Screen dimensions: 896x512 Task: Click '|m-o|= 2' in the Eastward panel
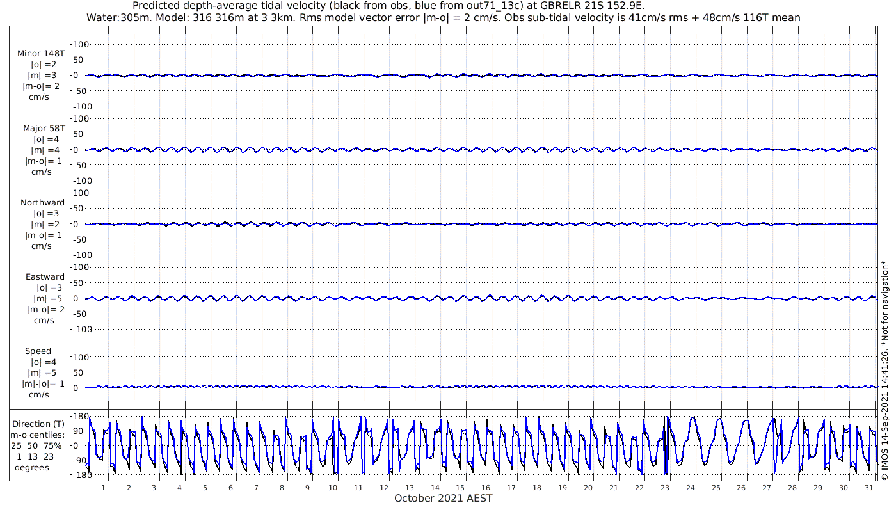click(45, 310)
